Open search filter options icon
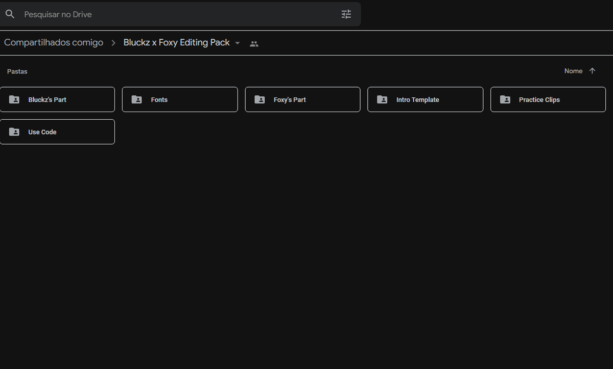The width and height of the screenshot is (613, 369). point(346,14)
